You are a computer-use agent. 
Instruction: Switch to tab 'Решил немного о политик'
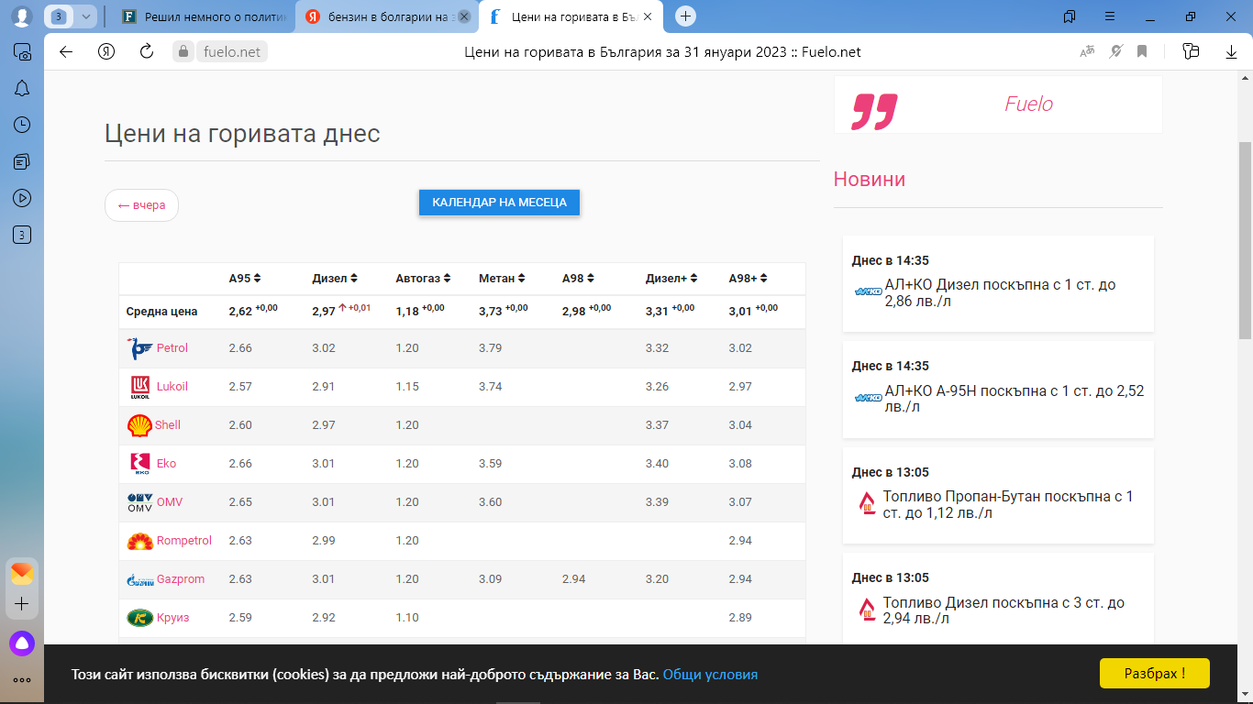click(202, 16)
